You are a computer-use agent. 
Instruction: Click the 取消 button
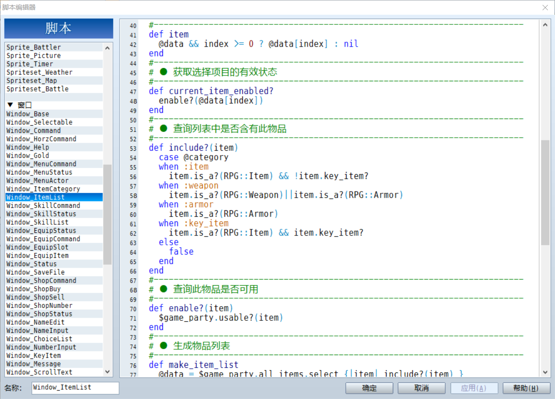tap(421, 388)
